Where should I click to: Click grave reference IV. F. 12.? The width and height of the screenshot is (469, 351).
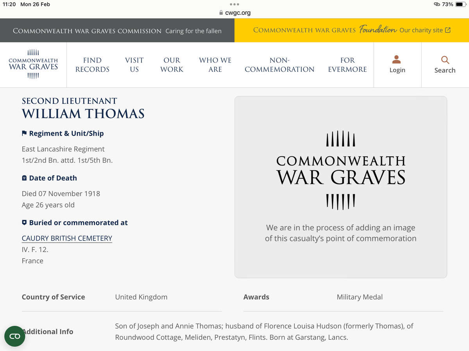(x=35, y=249)
